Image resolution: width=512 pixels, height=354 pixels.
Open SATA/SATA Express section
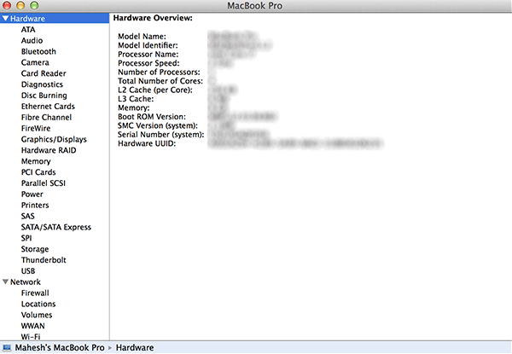click(x=56, y=227)
